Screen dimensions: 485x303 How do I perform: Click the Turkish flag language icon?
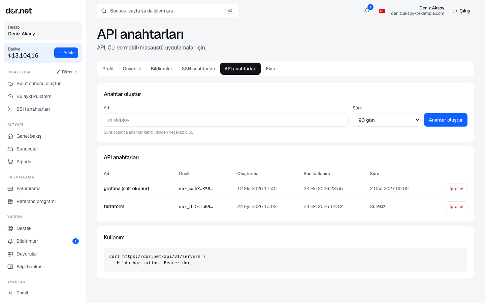pyautogui.click(x=382, y=11)
